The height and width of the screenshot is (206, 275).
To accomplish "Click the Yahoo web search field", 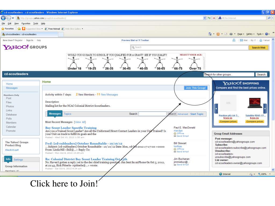I will click(x=190, y=47).
